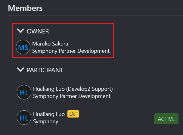Screen dimensions: 183x135
Task: Select the external Hualiang Luo name
Action: (x=49, y=114)
